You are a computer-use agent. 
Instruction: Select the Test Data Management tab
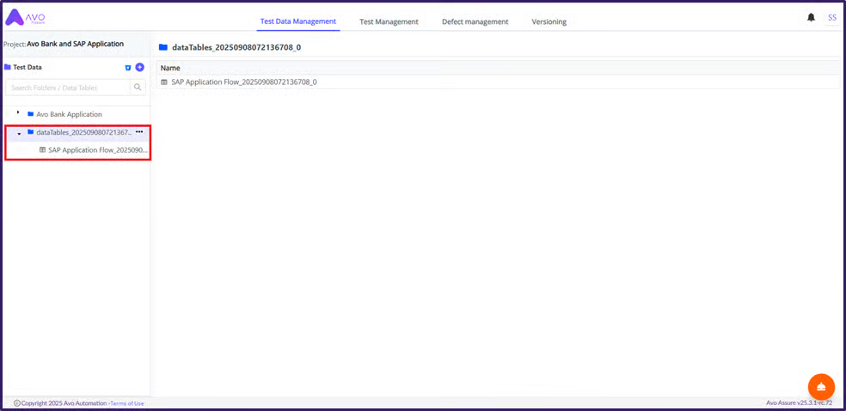(297, 21)
